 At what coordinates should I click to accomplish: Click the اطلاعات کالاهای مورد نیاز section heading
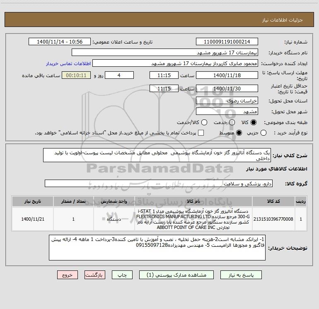pyautogui.click(x=277, y=169)
